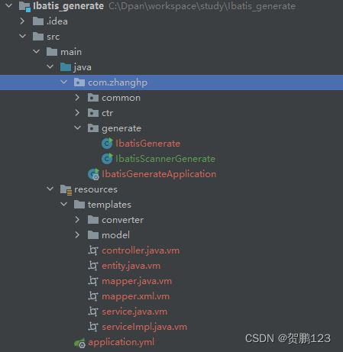Click the project path C:\Dpan\workspace\study\Ibatis_generate
343x352 pixels.
point(202,6)
